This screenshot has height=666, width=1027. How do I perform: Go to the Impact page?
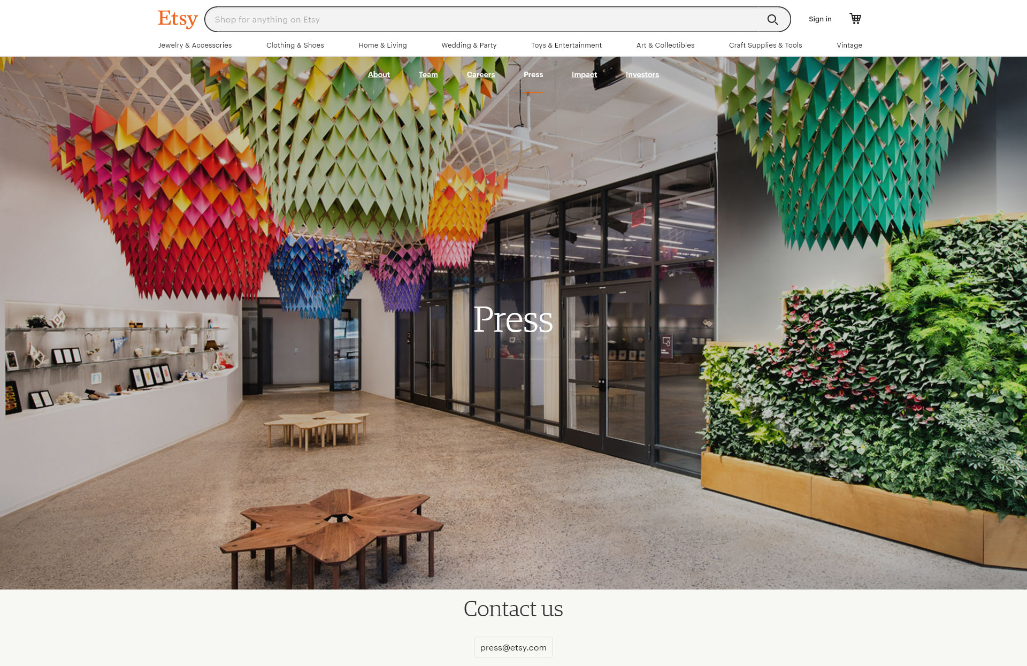[x=584, y=75]
